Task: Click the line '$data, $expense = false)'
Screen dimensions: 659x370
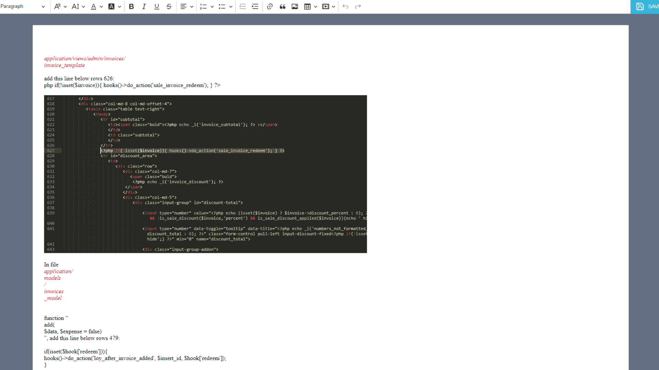Action: (73, 331)
